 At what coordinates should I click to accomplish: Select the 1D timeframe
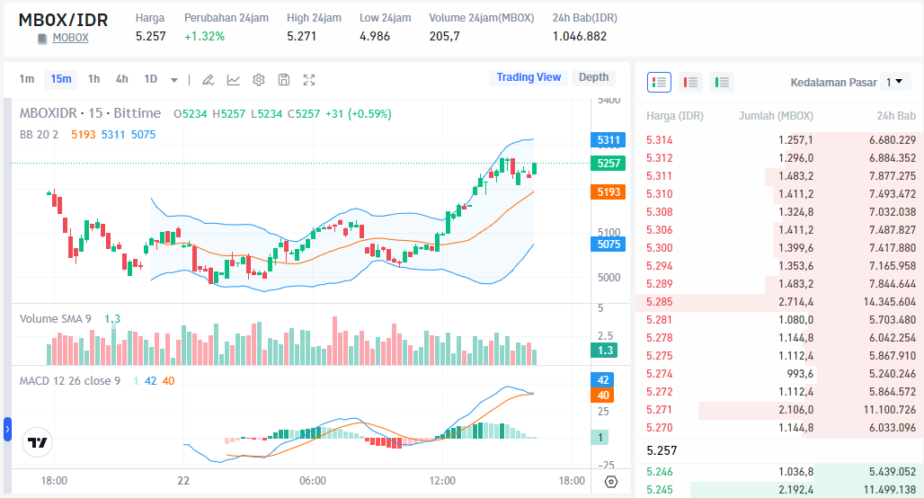click(x=150, y=79)
